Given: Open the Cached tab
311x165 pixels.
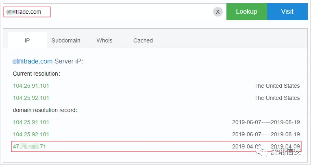Looking at the screenshot, I should pyautogui.click(x=143, y=40).
